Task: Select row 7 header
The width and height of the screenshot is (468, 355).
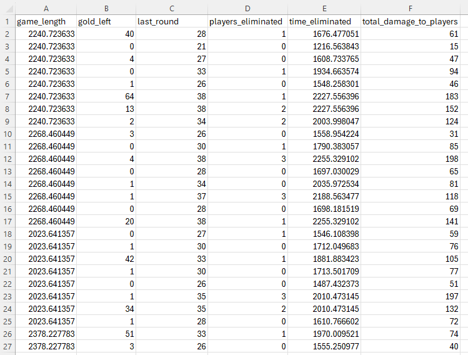Action: [7, 96]
